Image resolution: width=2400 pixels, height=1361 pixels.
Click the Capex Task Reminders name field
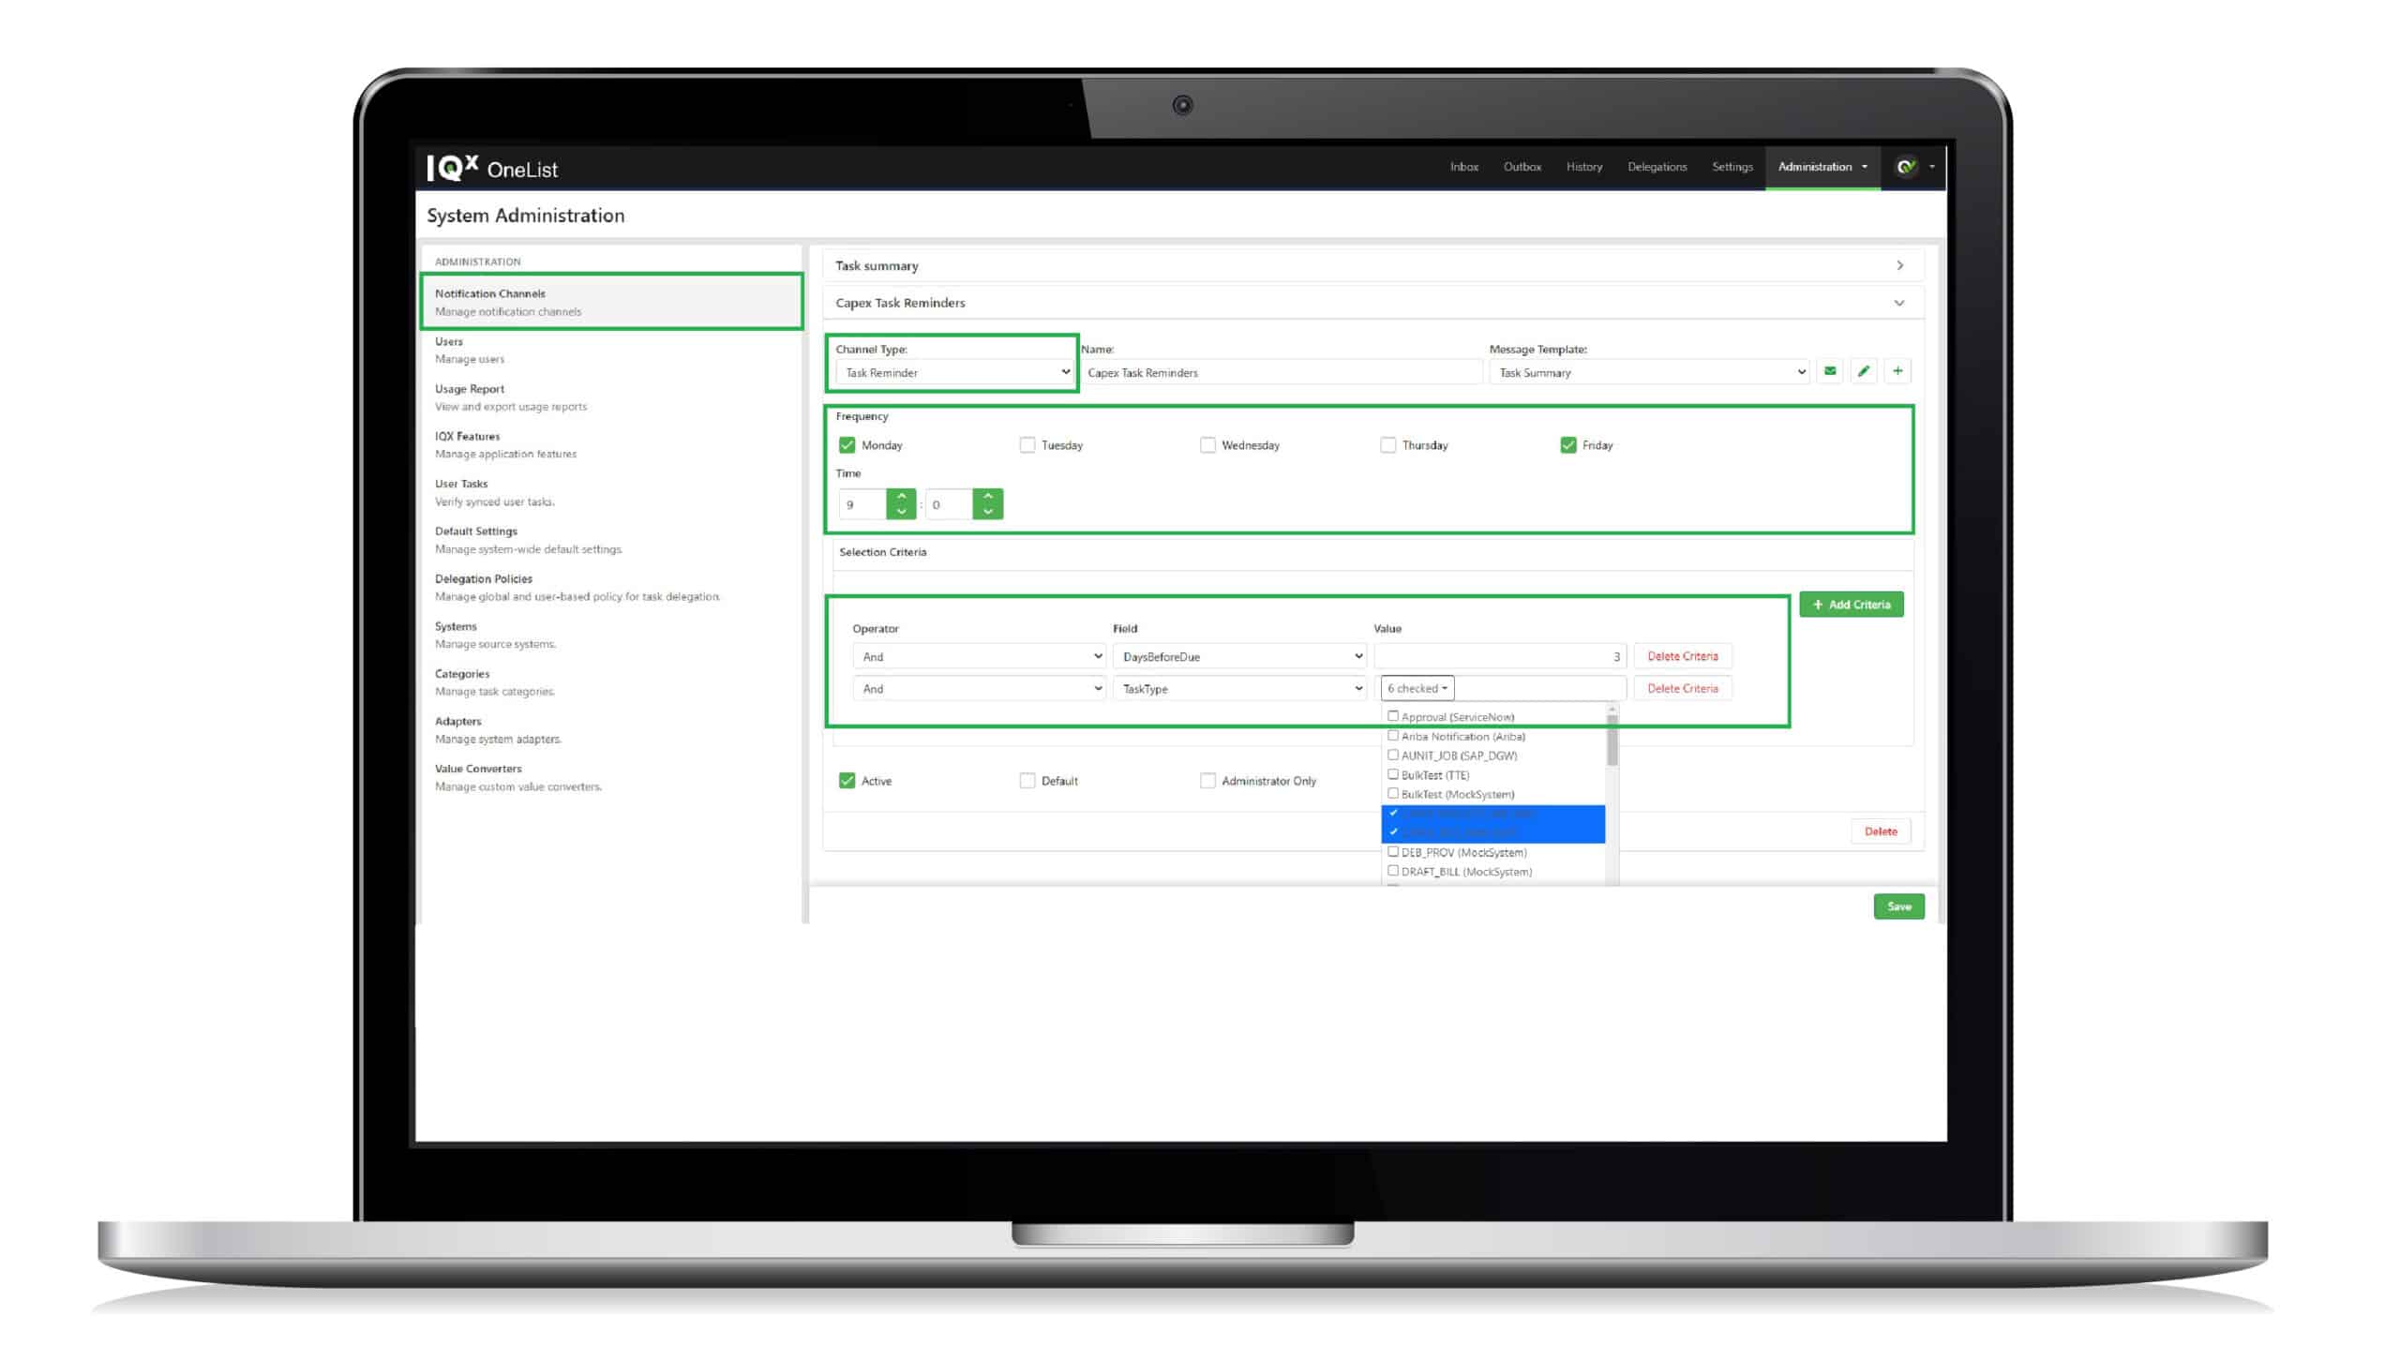[x=1283, y=371]
